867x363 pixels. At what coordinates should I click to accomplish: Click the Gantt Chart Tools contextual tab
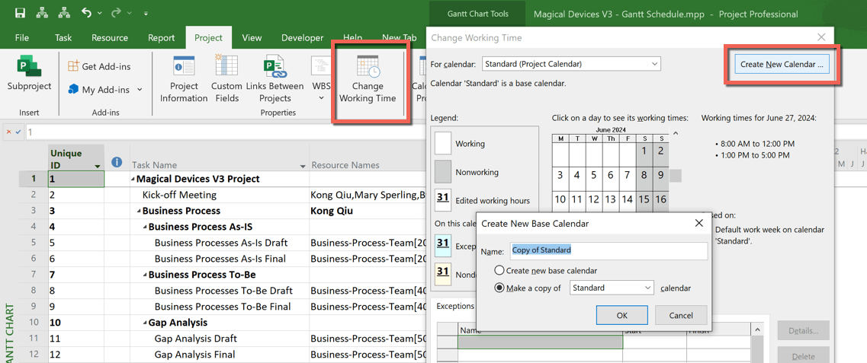pyautogui.click(x=477, y=14)
